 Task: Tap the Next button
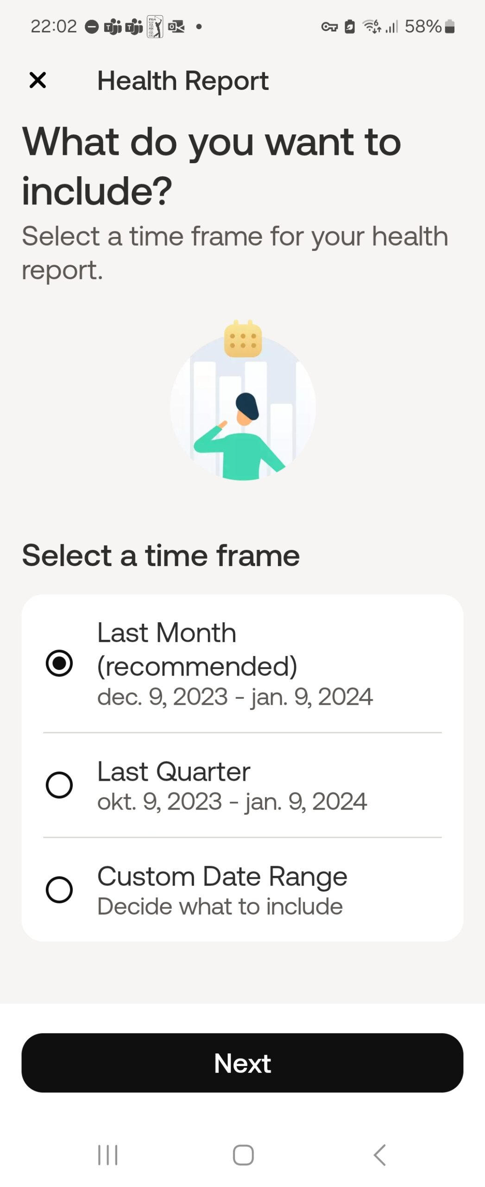[242, 1062]
